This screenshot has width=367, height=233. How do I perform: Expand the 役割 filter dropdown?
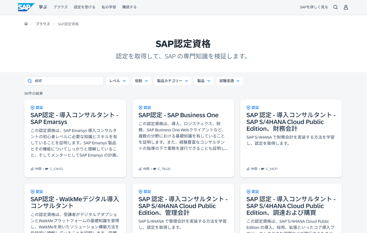(x=141, y=81)
